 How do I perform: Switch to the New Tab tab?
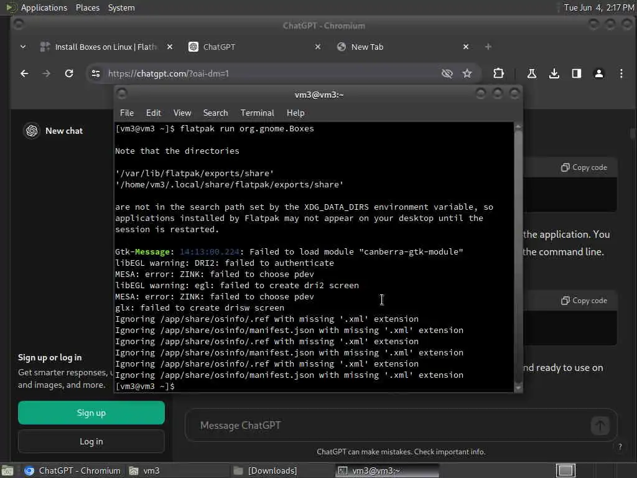pyautogui.click(x=402, y=47)
